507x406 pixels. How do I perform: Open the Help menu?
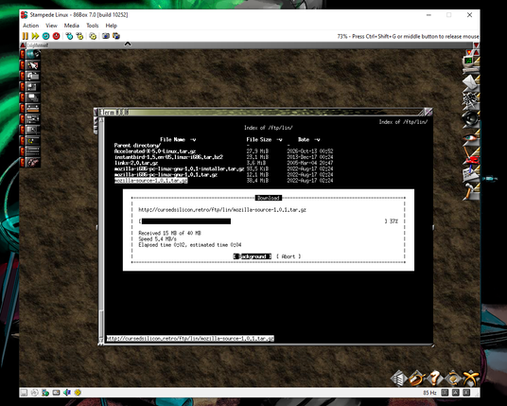[x=112, y=26]
